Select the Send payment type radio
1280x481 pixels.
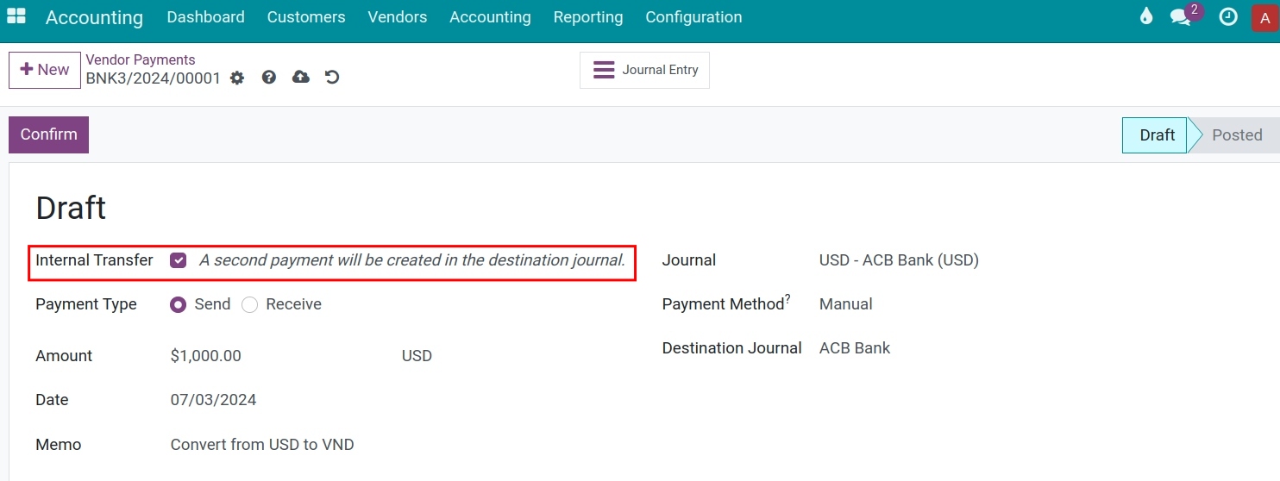click(x=179, y=304)
